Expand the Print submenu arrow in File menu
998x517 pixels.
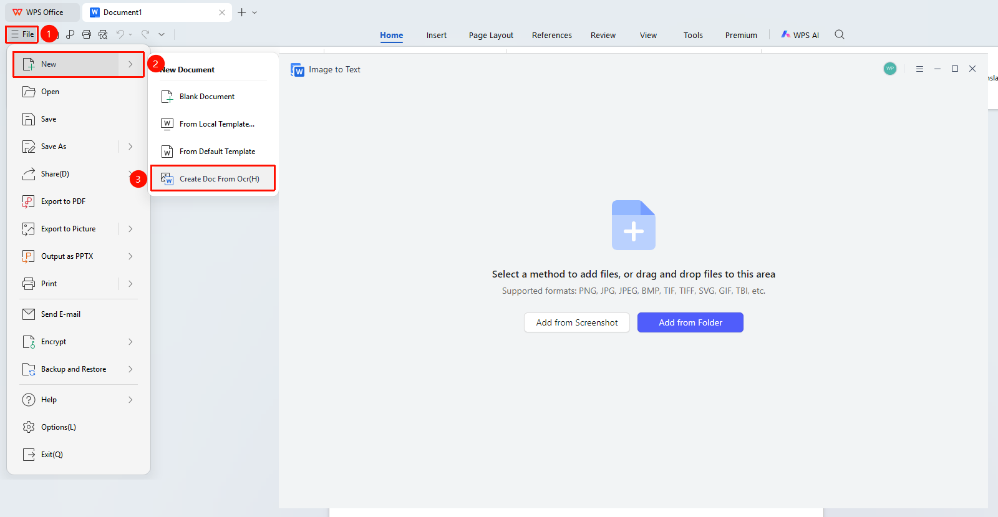click(x=130, y=284)
